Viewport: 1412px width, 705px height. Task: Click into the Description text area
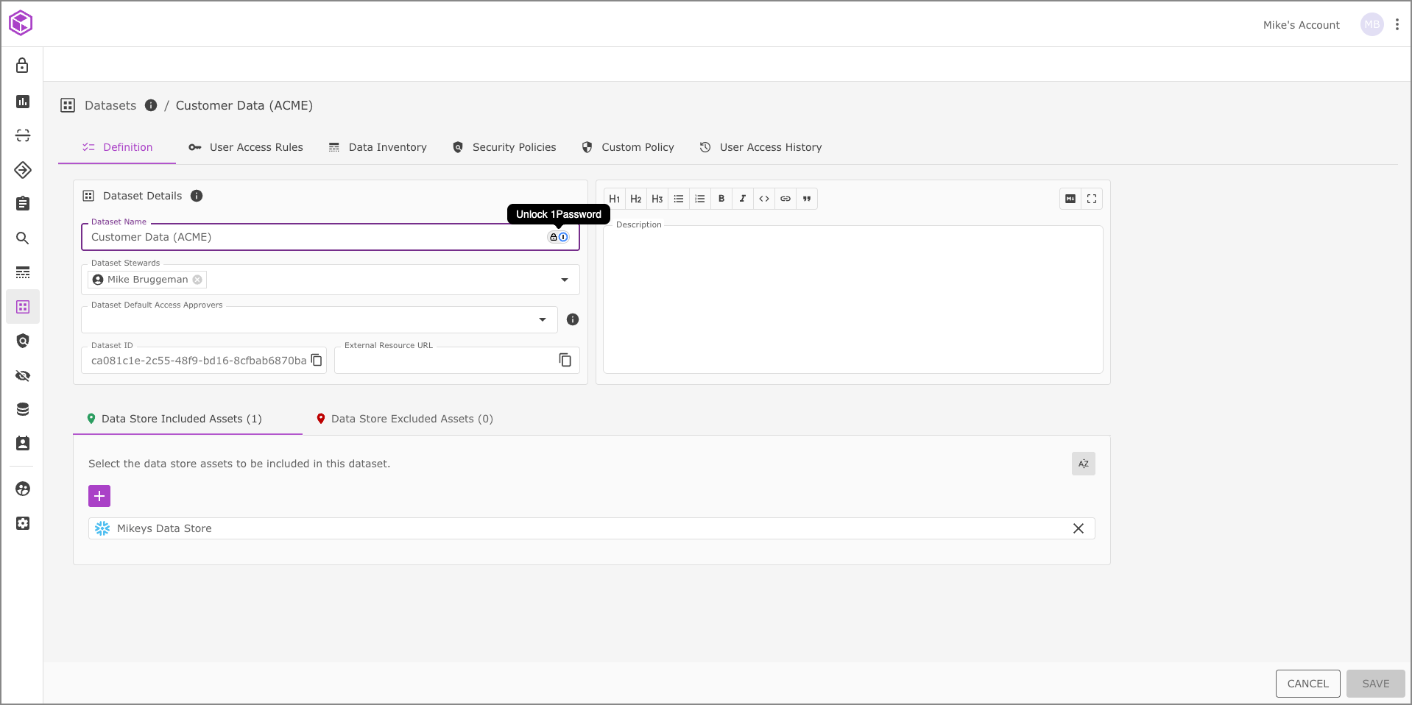(x=853, y=302)
